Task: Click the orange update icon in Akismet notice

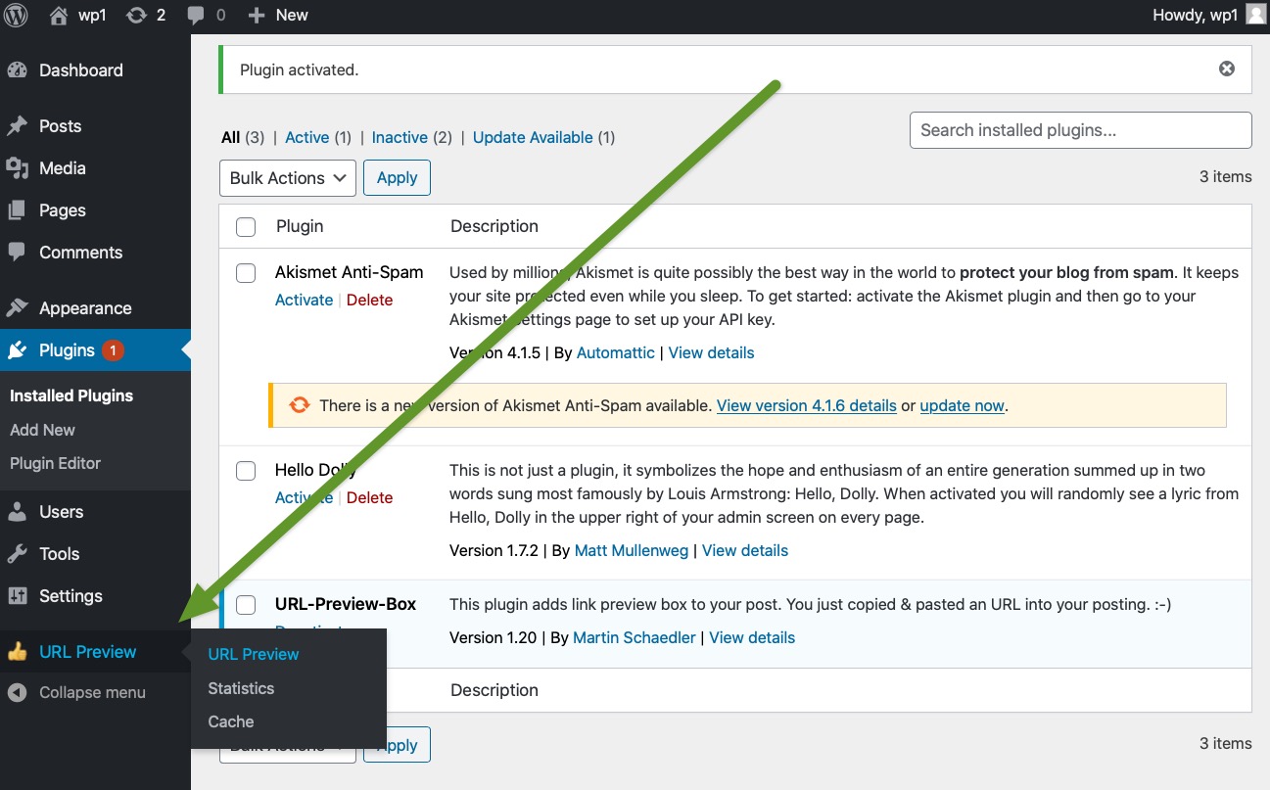Action: [300, 405]
